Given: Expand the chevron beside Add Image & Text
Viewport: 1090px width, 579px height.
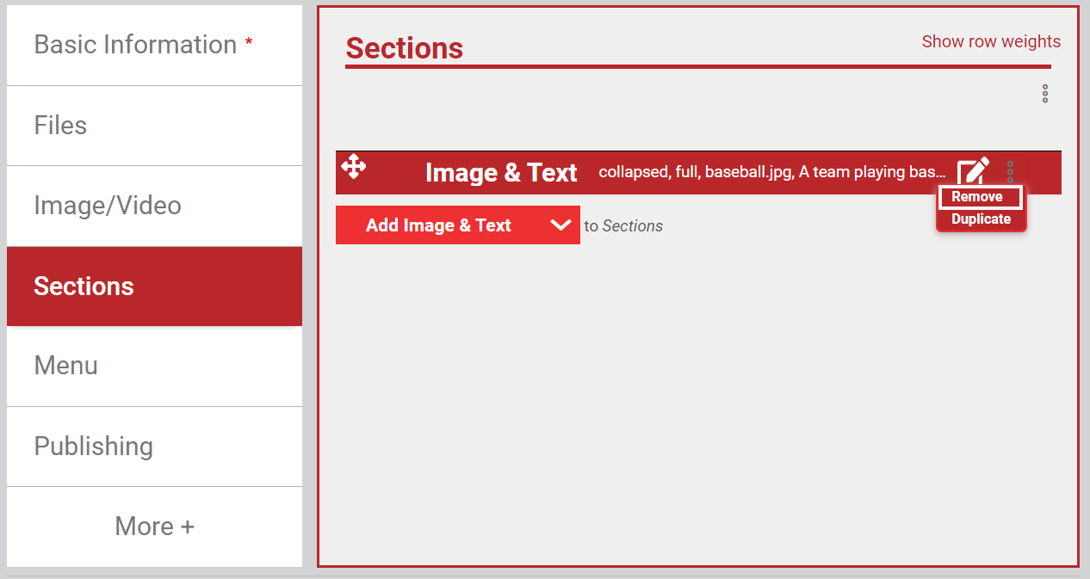Looking at the screenshot, I should 560,225.
